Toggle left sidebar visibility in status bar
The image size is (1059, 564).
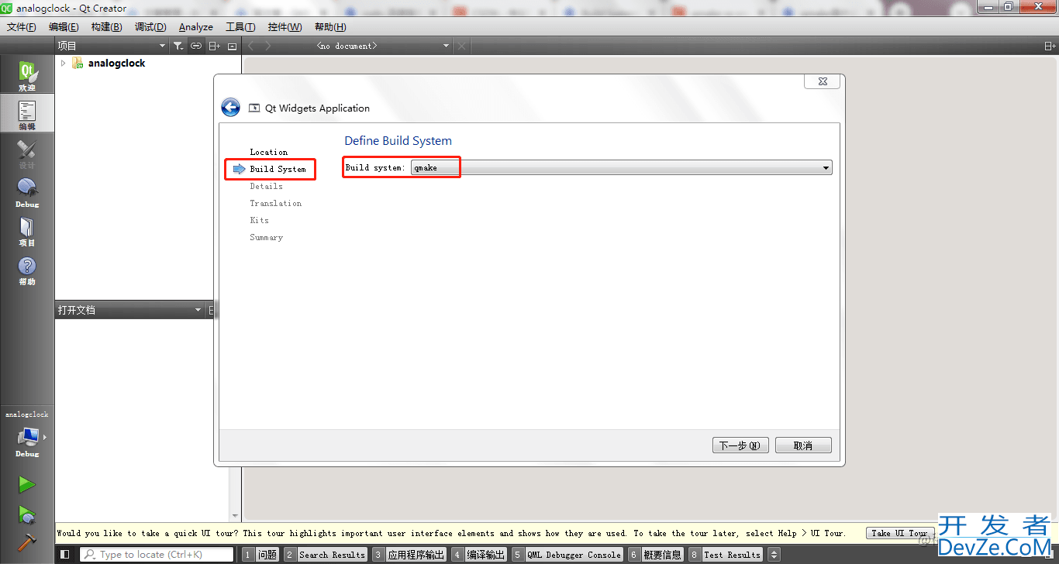65,554
